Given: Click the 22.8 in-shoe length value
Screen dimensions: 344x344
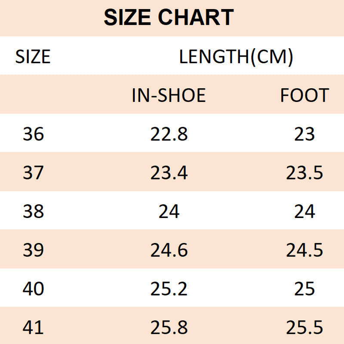Looking at the screenshot, I should coord(169,135).
